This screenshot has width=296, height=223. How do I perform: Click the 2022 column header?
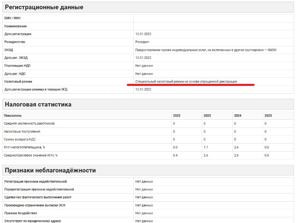(x=177, y=115)
